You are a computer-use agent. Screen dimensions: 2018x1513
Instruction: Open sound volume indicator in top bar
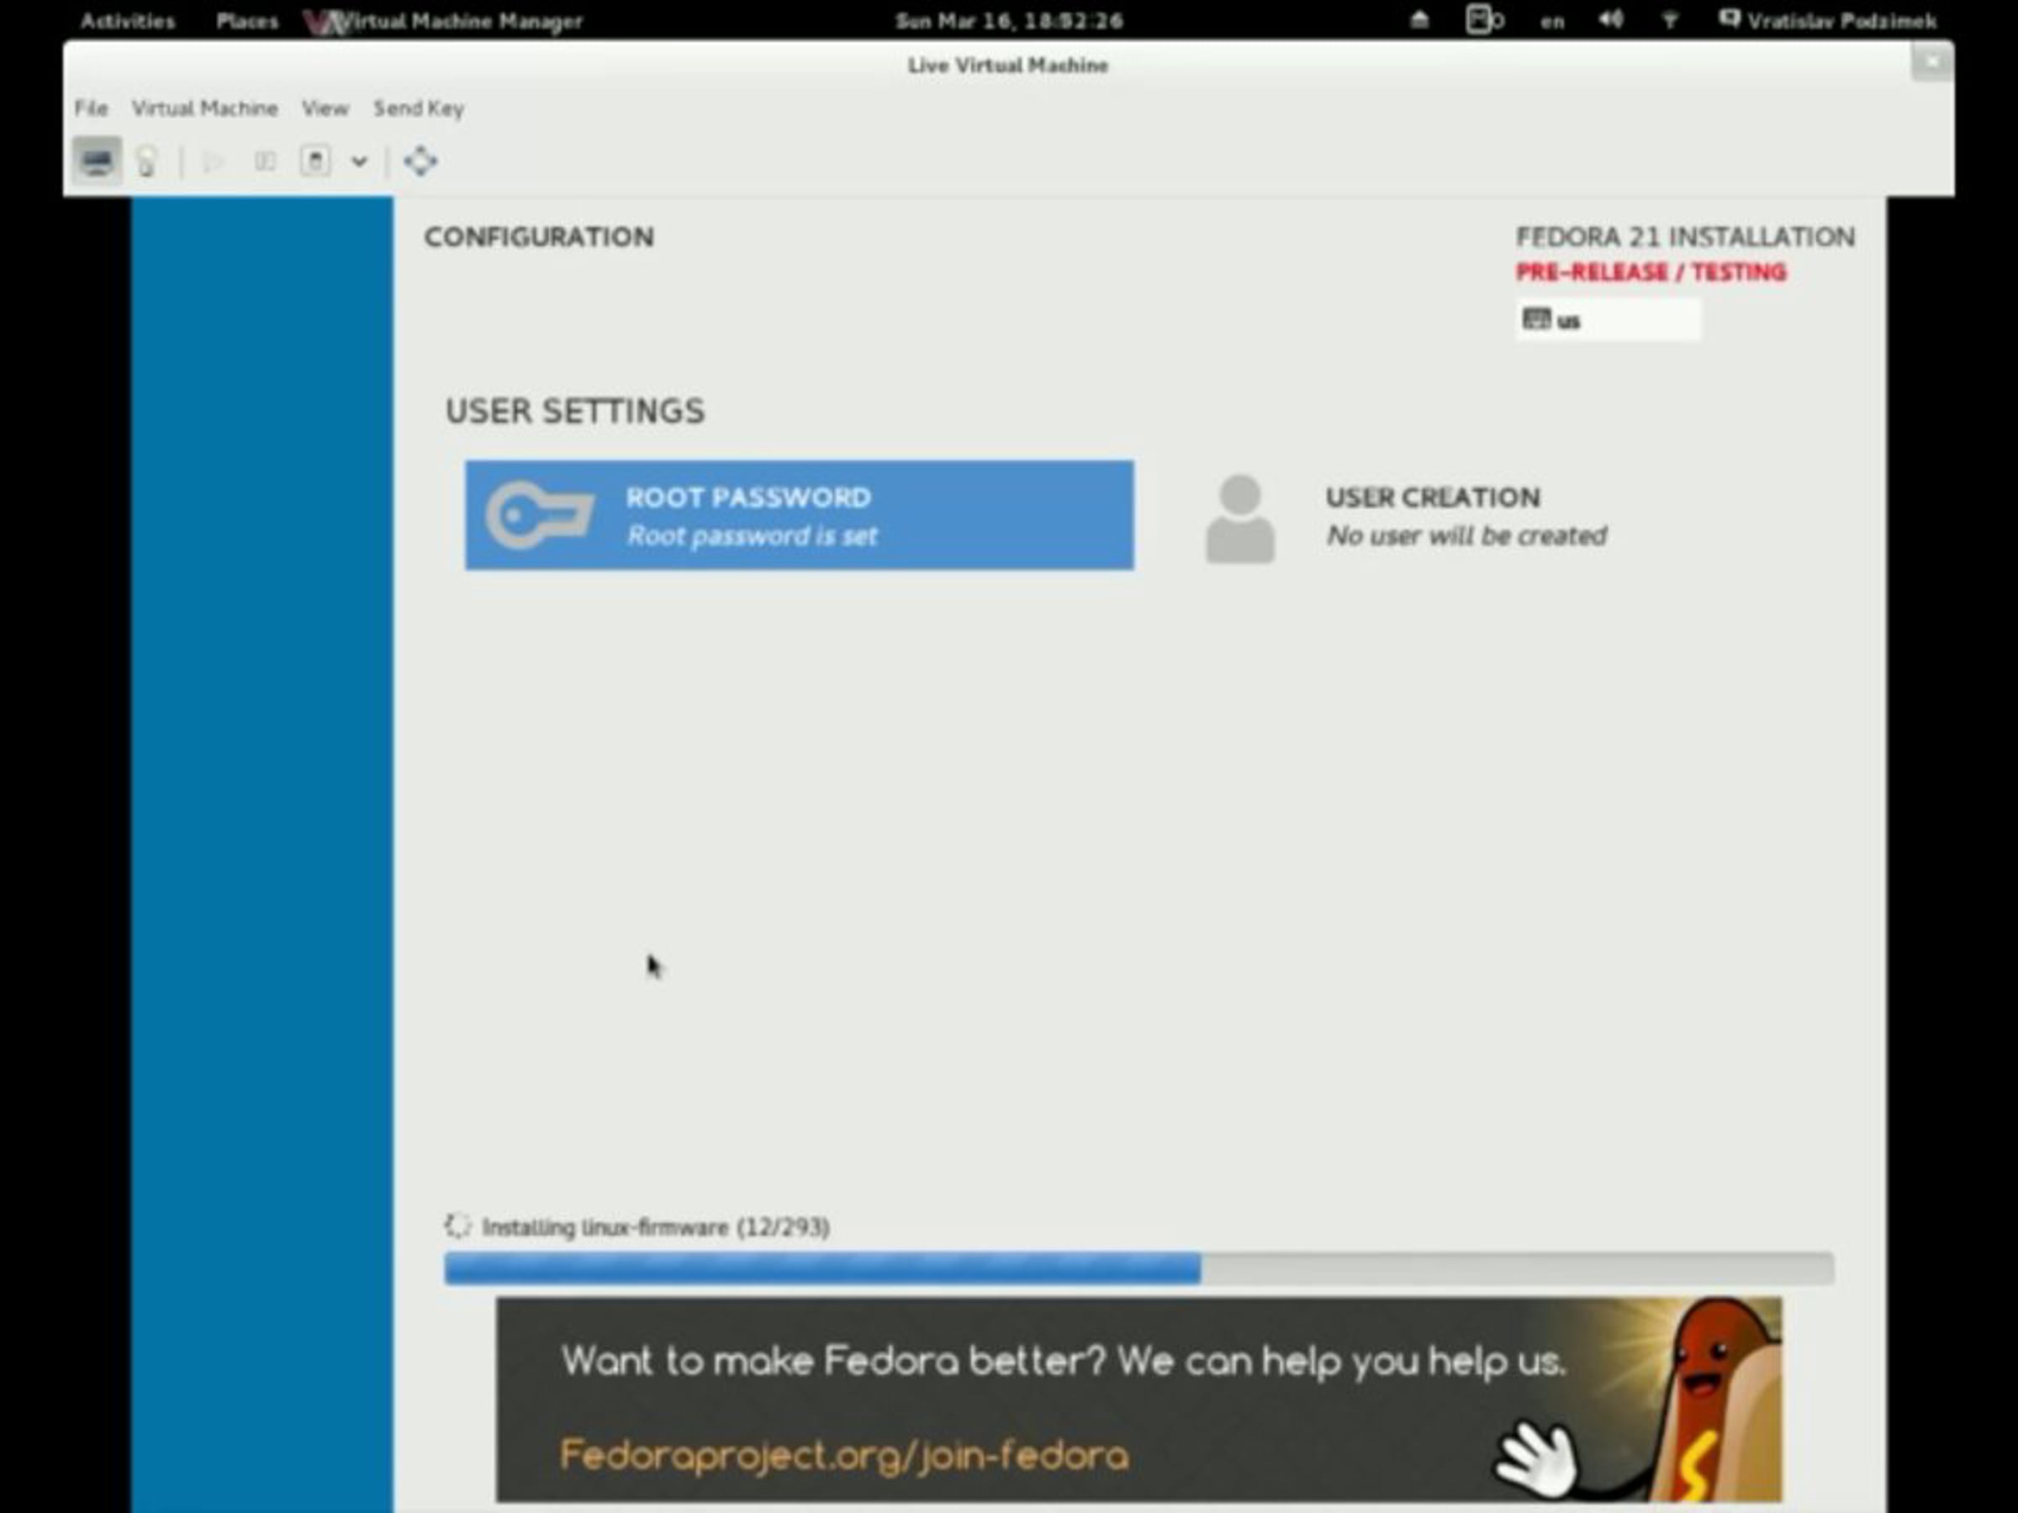1610,20
